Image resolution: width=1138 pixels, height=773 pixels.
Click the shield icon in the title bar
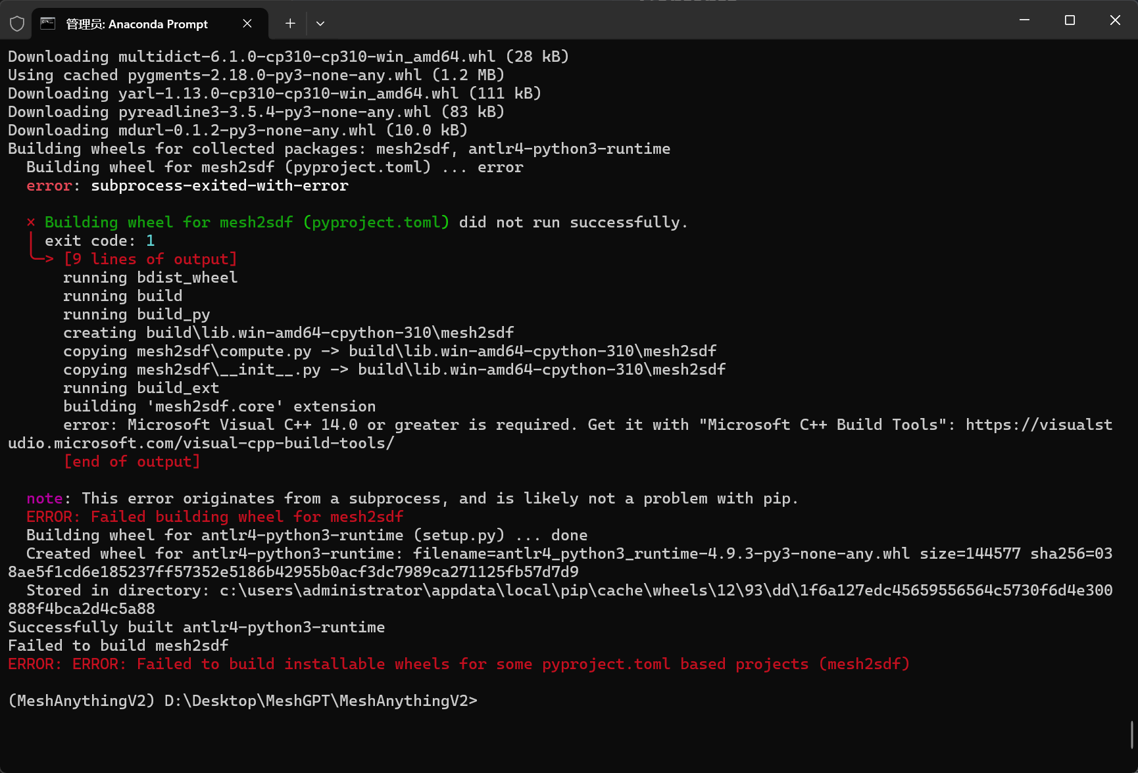click(17, 24)
